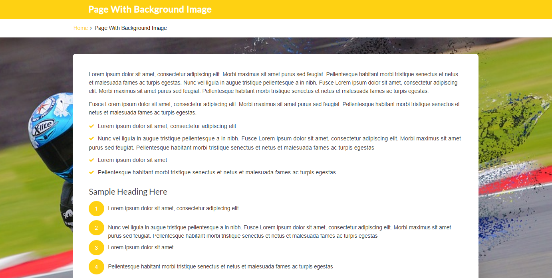Click the breadcrumb chevron after Home

[x=91, y=28]
